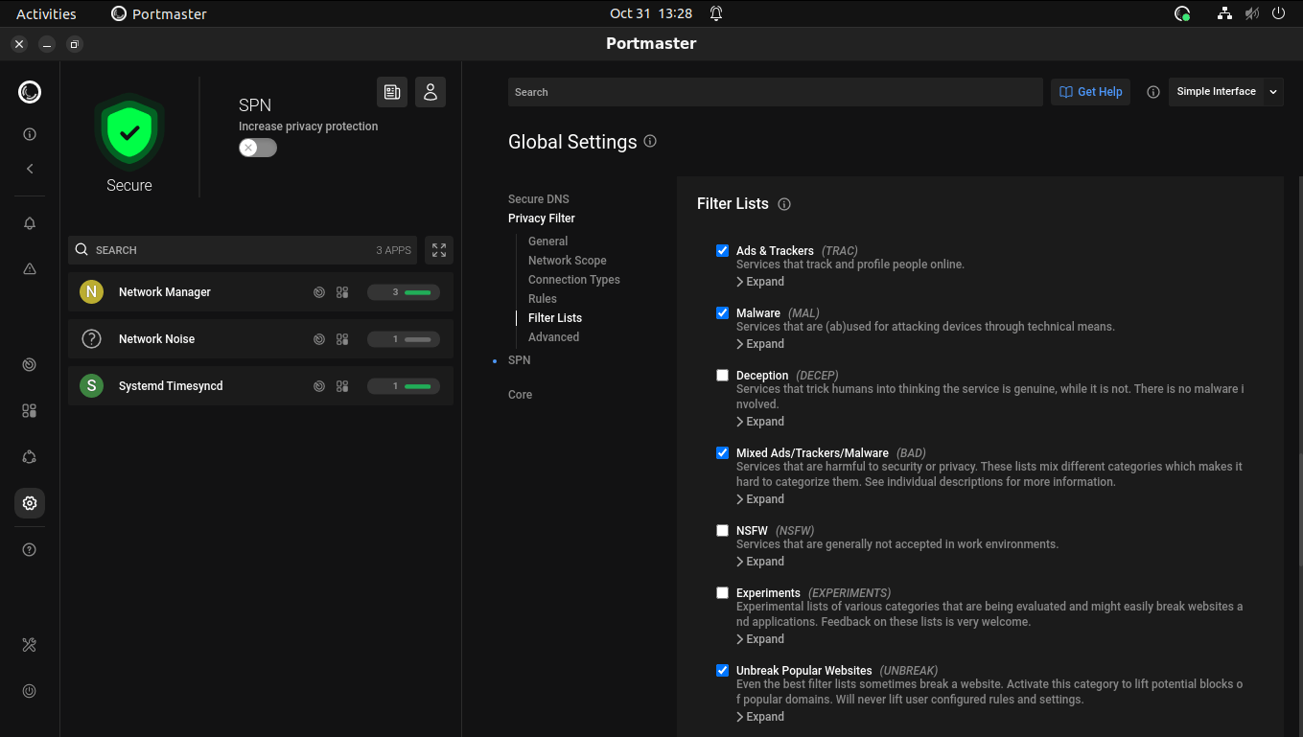This screenshot has width=1303, height=737.
Task: Uncheck the Ads & Trackers filter list
Action: click(x=722, y=250)
